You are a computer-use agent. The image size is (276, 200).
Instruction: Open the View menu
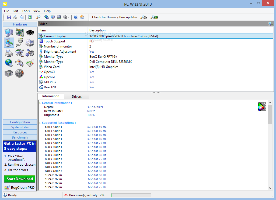(x=37, y=11)
